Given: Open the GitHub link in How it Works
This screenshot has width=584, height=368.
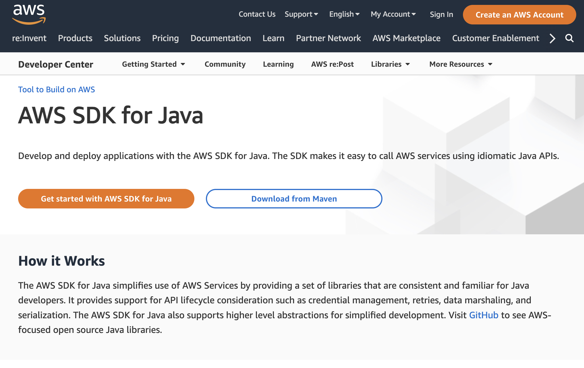Looking at the screenshot, I should point(484,315).
